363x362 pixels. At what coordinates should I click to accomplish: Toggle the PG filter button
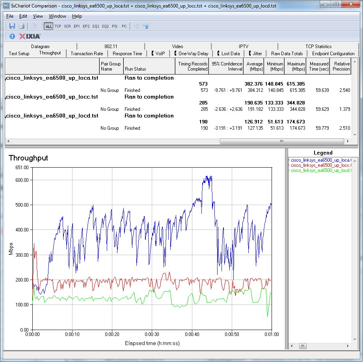115,26
